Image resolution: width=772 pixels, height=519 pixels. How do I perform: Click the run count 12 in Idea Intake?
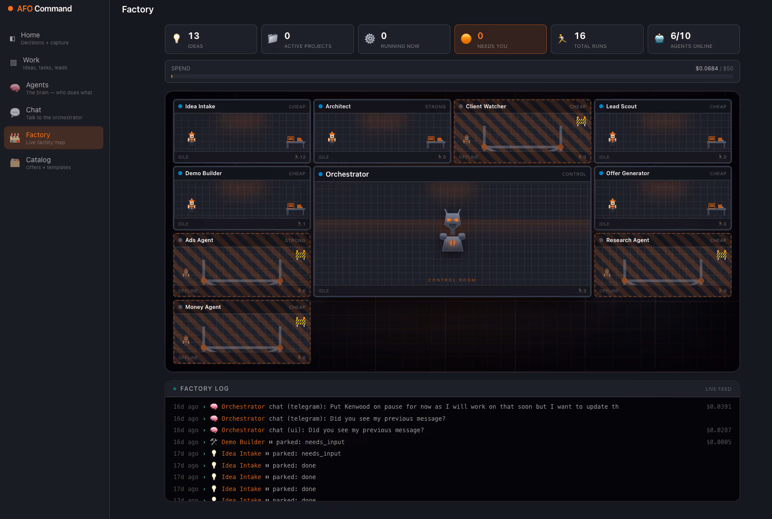pos(300,157)
